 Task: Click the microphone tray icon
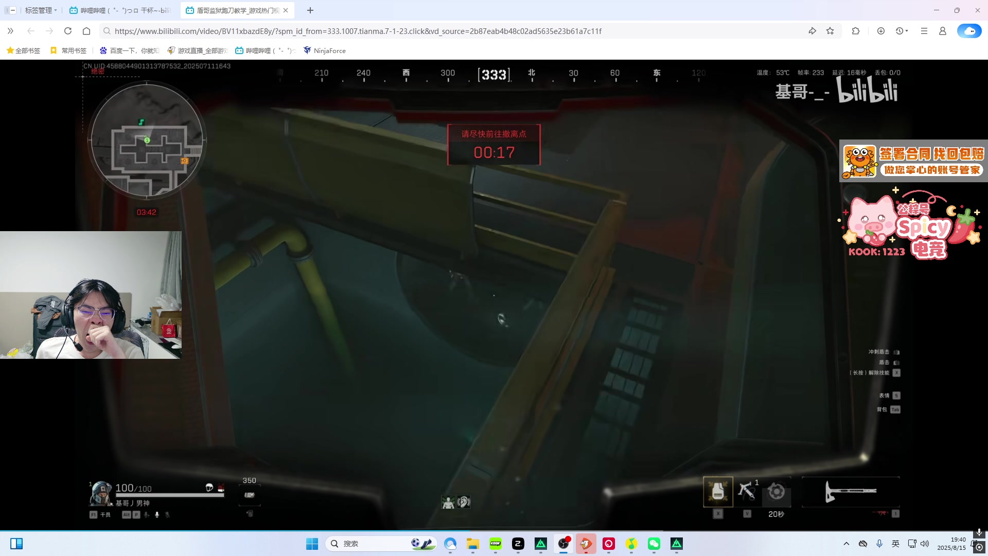coord(879,544)
